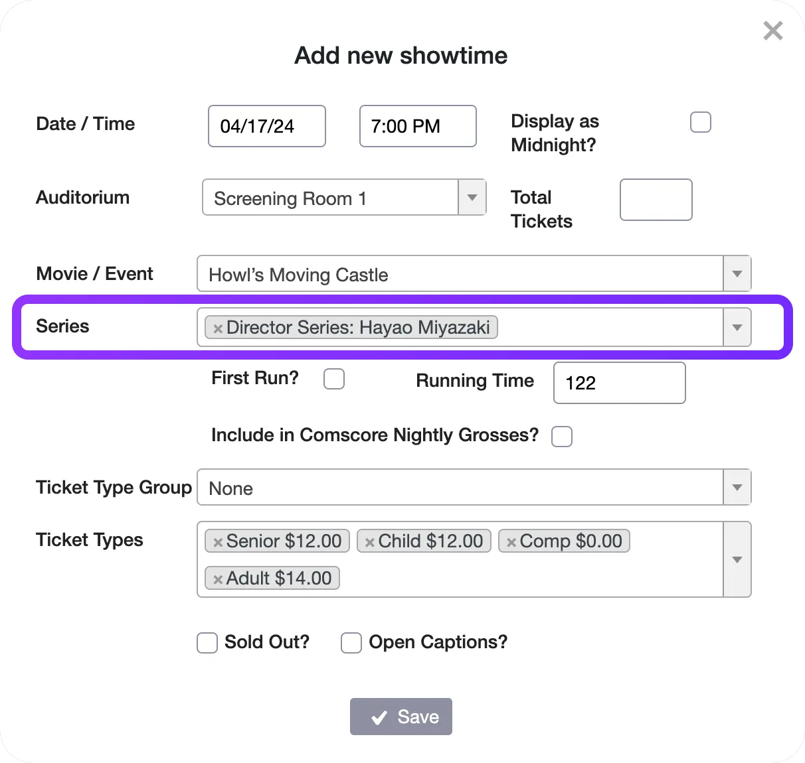Check Include in Comscore Nightly Grosses
The width and height of the screenshot is (805, 763).
coord(562,436)
